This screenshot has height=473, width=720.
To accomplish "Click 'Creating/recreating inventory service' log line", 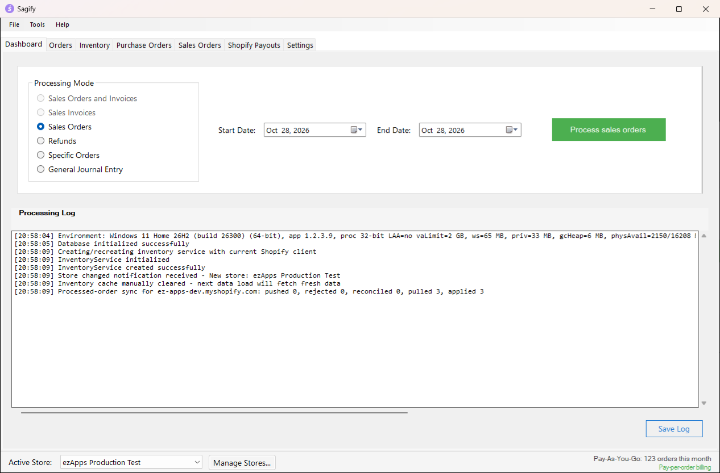I will pyautogui.click(x=165, y=252).
